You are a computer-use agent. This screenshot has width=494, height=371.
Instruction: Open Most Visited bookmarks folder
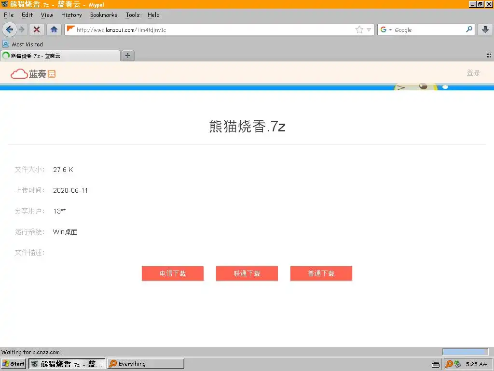click(x=23, y=44)
